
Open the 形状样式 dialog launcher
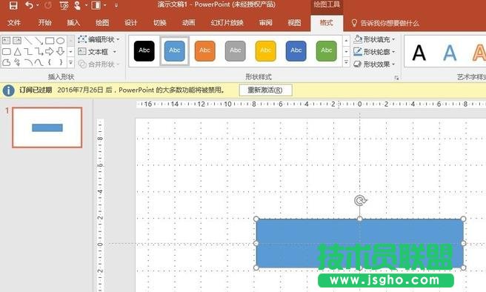(x=396, y=78)
